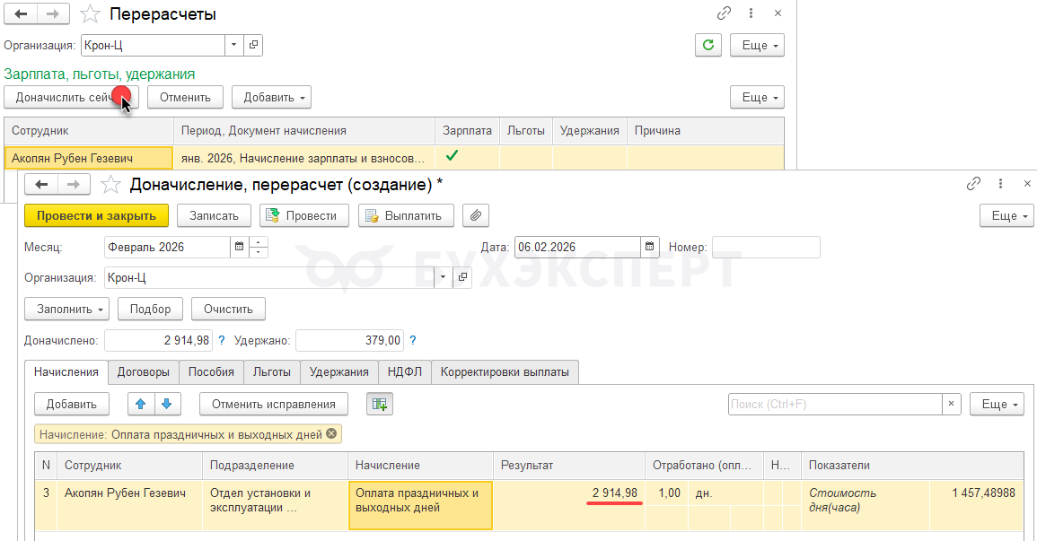Screen dimensions: 1037x541
Task: Click the Месяц input field
Action: click(x=167, y=247)
